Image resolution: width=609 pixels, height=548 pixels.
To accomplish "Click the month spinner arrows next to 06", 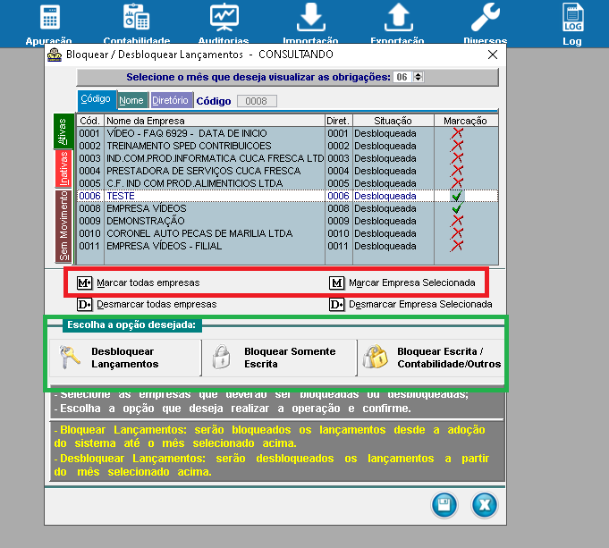I will click(419, 77).
